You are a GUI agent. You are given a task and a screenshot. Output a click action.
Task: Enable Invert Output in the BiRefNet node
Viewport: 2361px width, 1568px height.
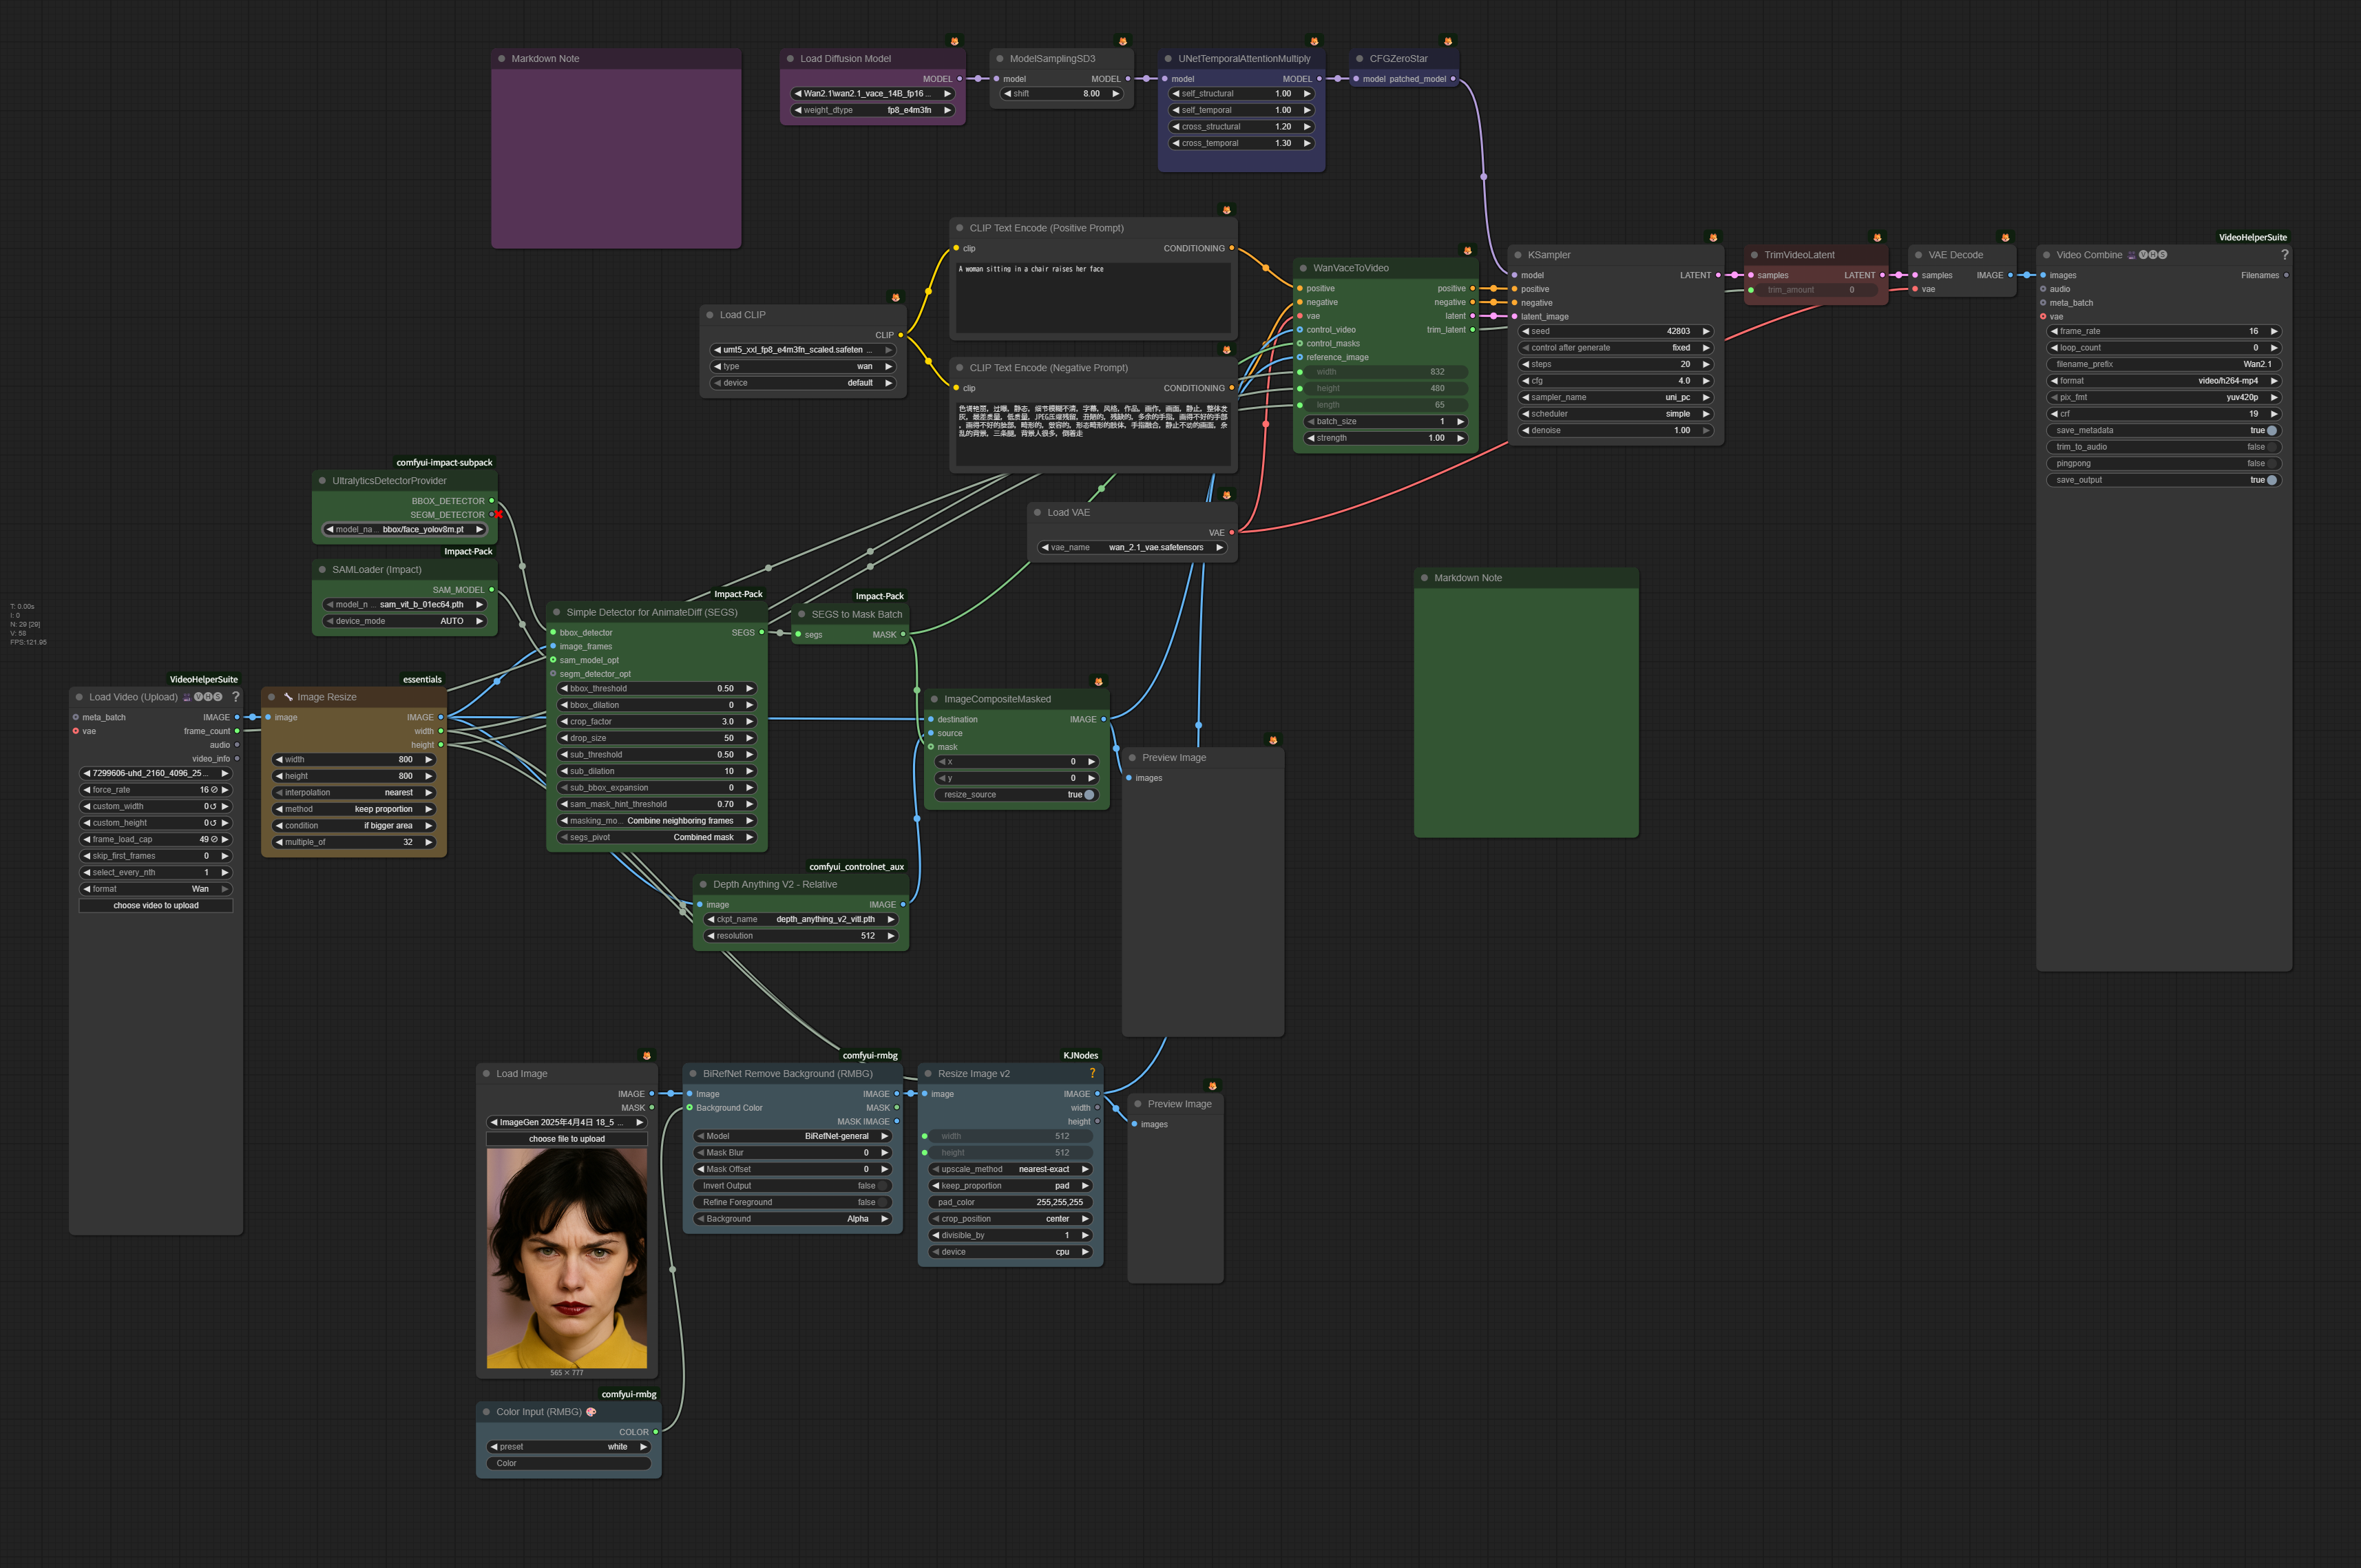click(883, 1186)
